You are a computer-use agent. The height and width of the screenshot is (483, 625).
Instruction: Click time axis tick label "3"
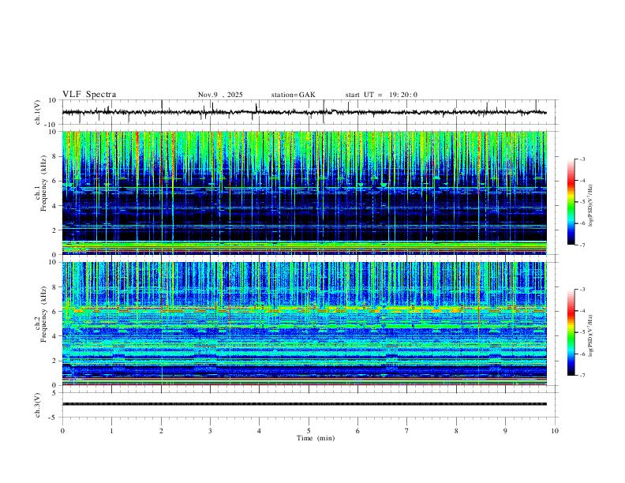211,431
